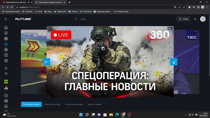Open the lightning bolt sidebar section
The height and width of the screenshot is (118, 210).
[6, 33]
